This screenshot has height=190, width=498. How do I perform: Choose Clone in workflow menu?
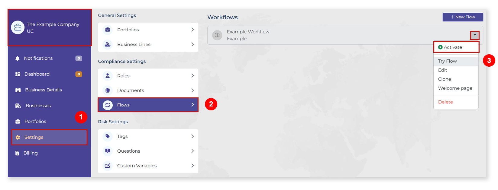[x=456, y=79]
